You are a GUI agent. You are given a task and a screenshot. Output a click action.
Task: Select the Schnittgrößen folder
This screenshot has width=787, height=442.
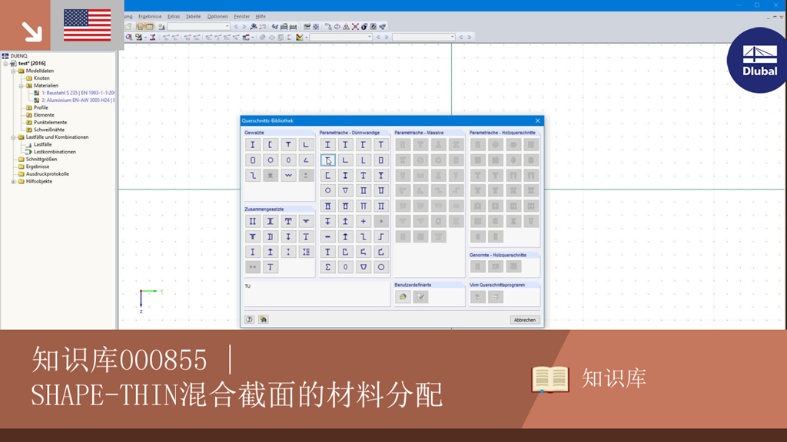click(42, 160)
